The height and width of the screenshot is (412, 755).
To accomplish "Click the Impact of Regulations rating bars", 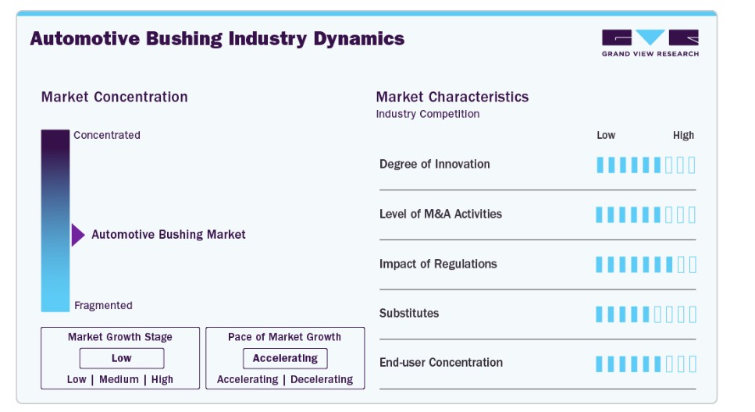I will pos(646,265).
